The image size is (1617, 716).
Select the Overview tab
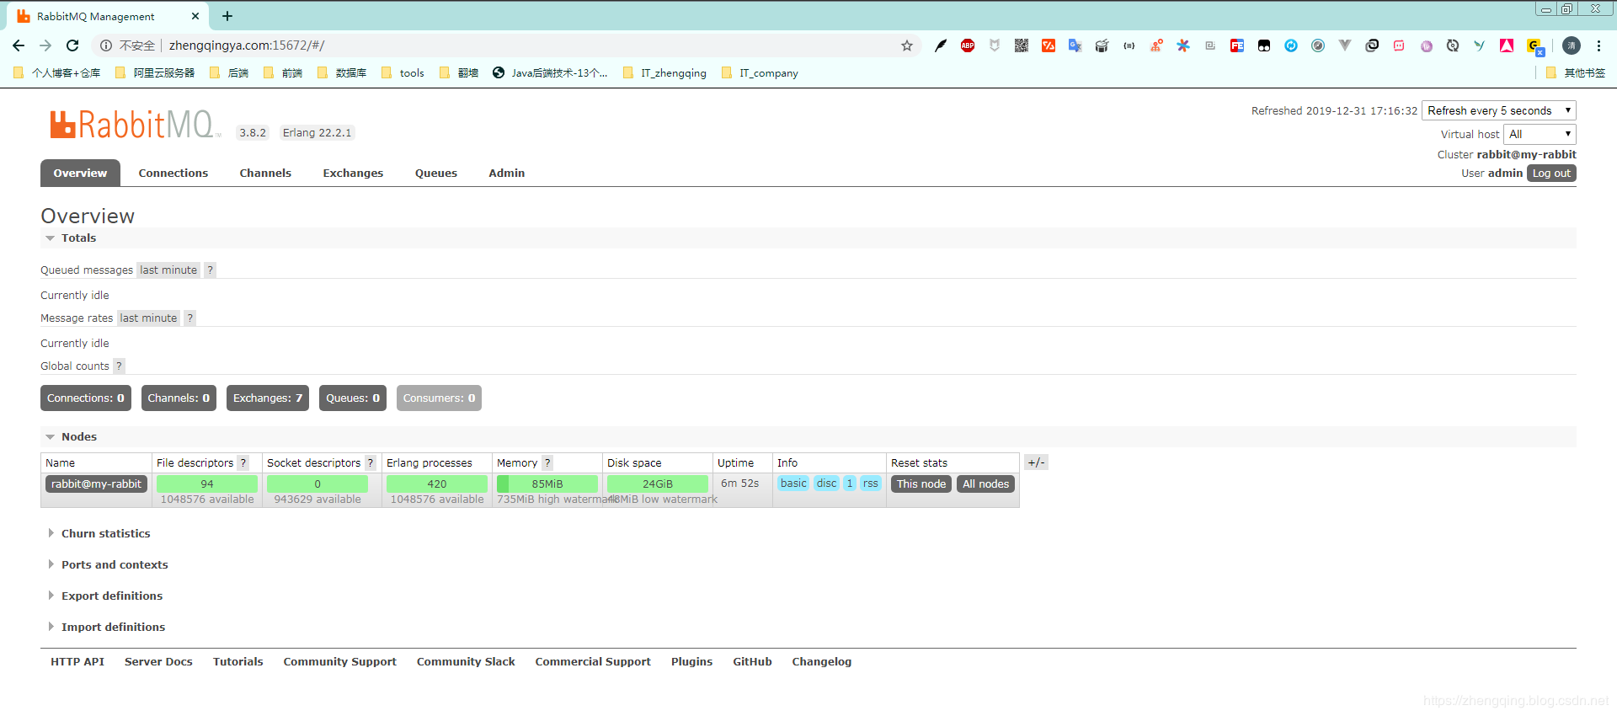coord(80,174)
